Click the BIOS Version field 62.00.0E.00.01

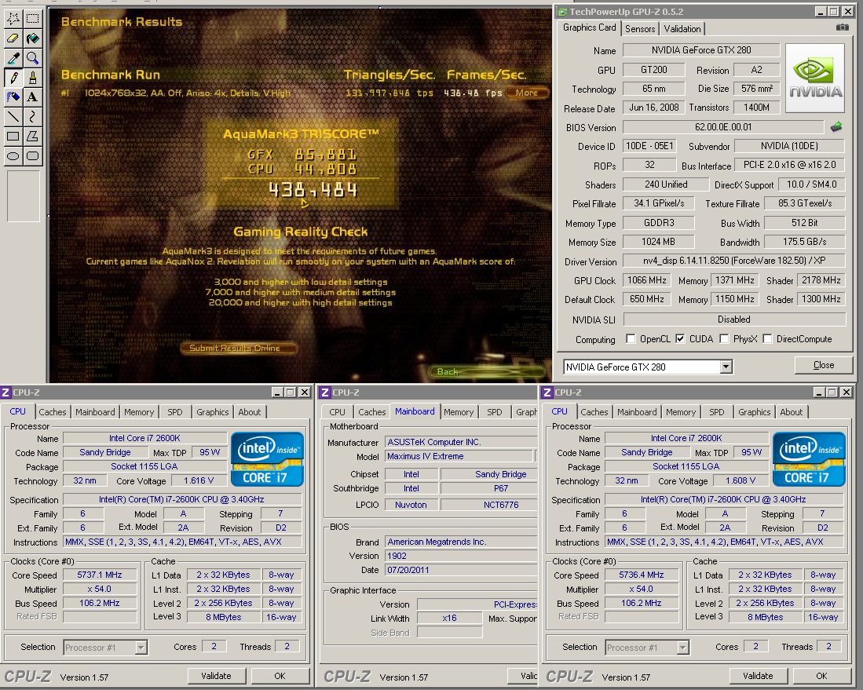coord(723,127)
